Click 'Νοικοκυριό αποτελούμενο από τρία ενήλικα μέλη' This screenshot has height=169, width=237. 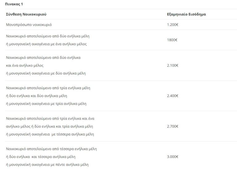pyautogui.click(x=48, y=88)
